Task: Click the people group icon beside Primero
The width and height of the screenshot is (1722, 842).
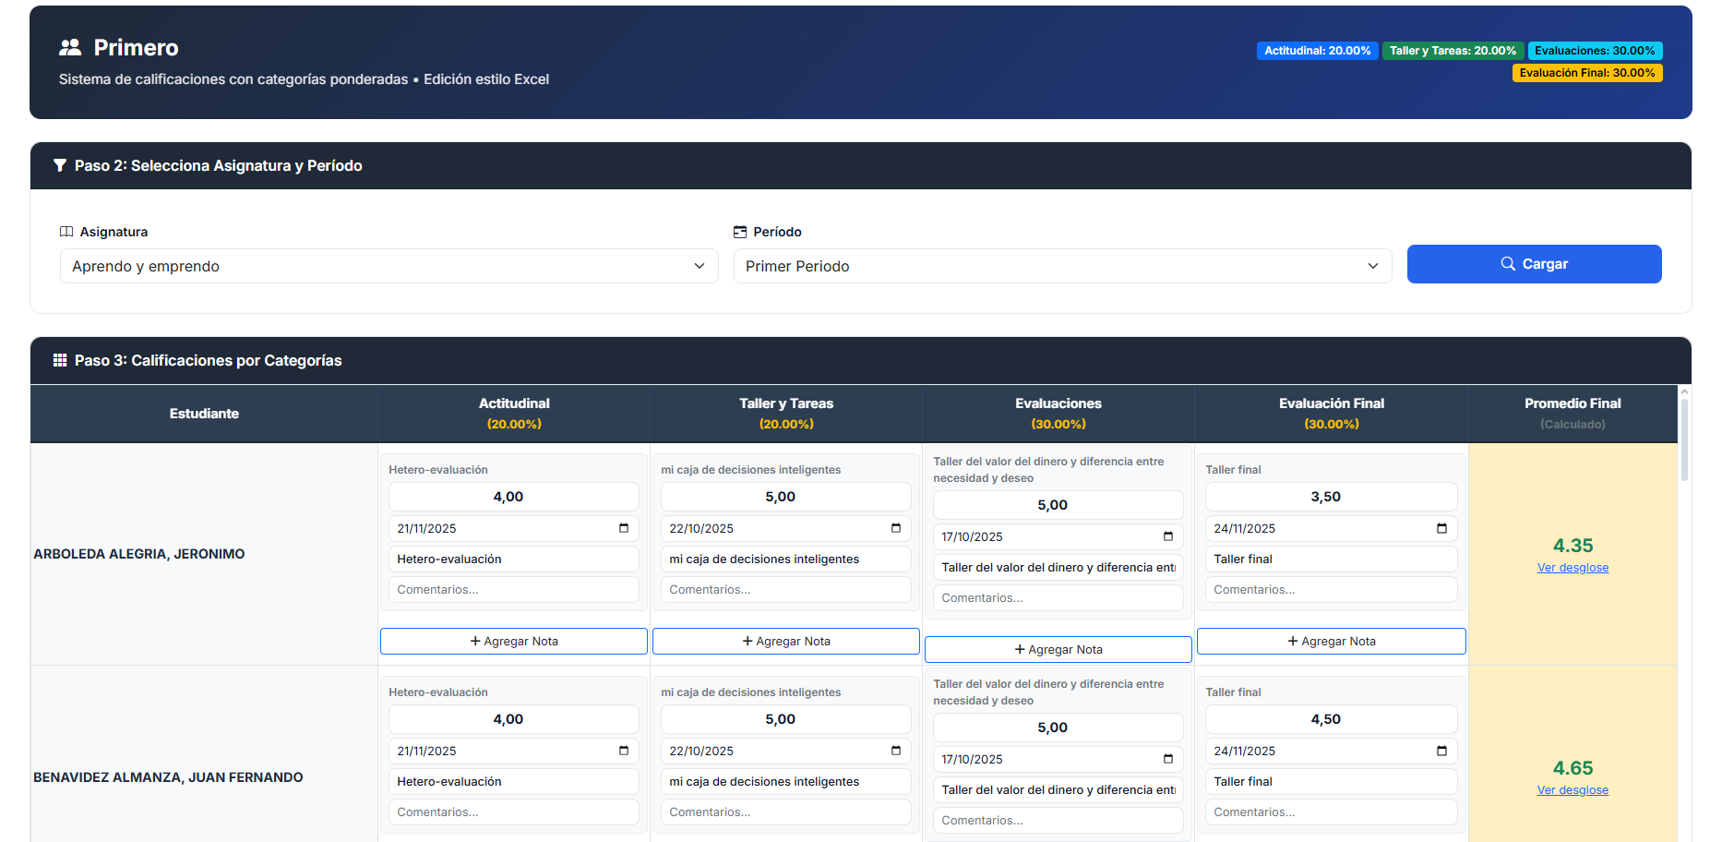Action: pos(70,47)
